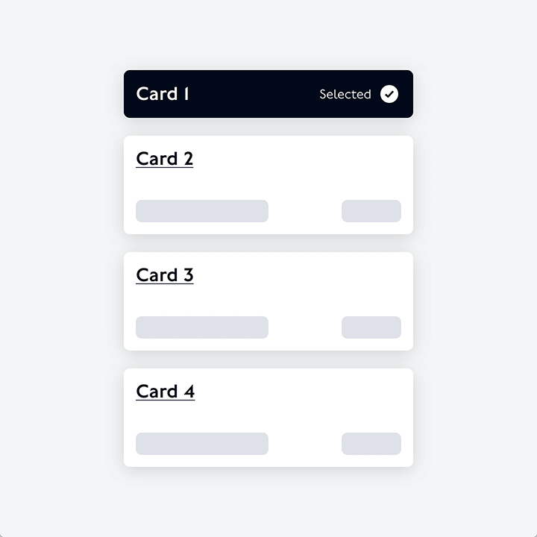Image resolution: width=537 pixels, height=537 pixels.
Task: Click the page background right of the cards
Action: point(477,268)
